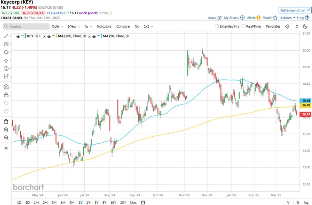The image size is (312, 205).
Task: Open the My Charts link
Action: point(234,18)
